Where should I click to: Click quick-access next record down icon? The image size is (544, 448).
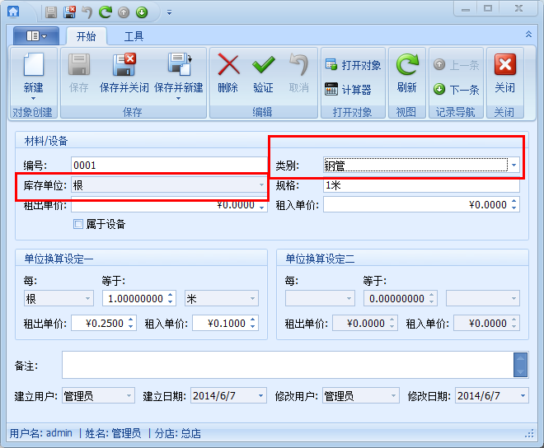[142, 13]
